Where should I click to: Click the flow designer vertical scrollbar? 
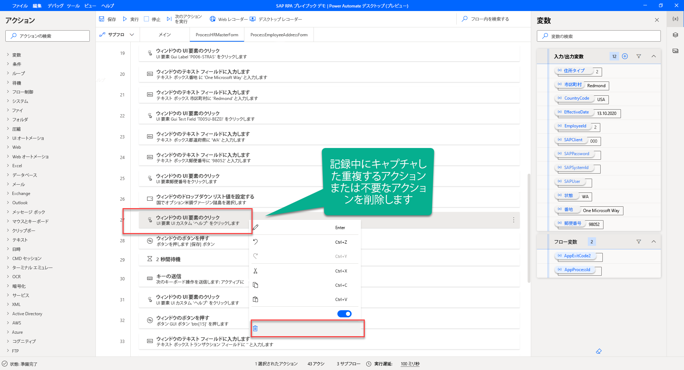point(529,228)
